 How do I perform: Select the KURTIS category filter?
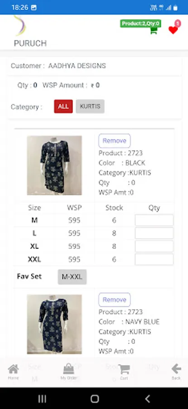click(90, 106)
